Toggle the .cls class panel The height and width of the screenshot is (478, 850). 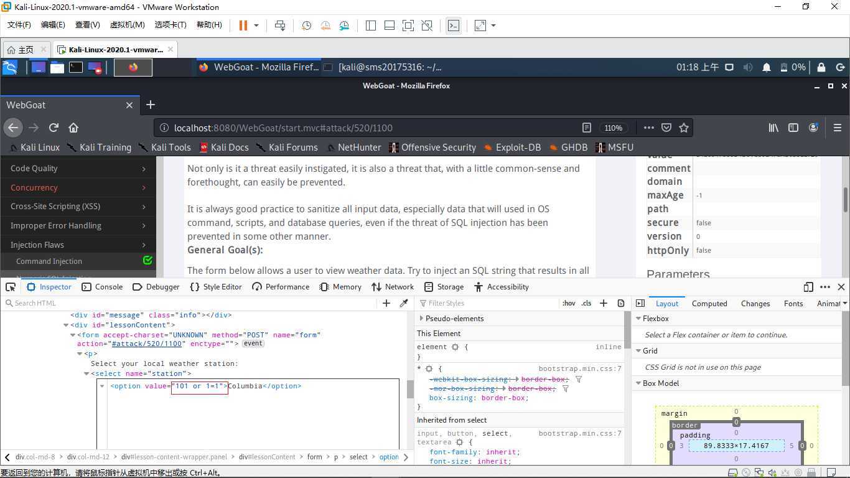(x=586, y=303)
